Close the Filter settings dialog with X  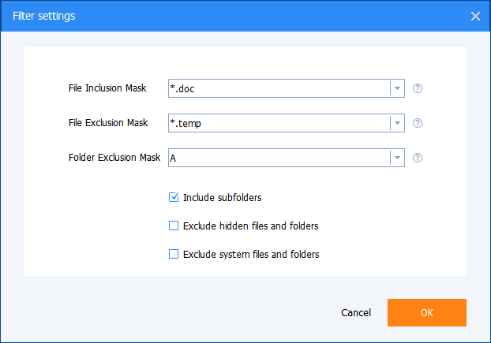coord(475,16)
